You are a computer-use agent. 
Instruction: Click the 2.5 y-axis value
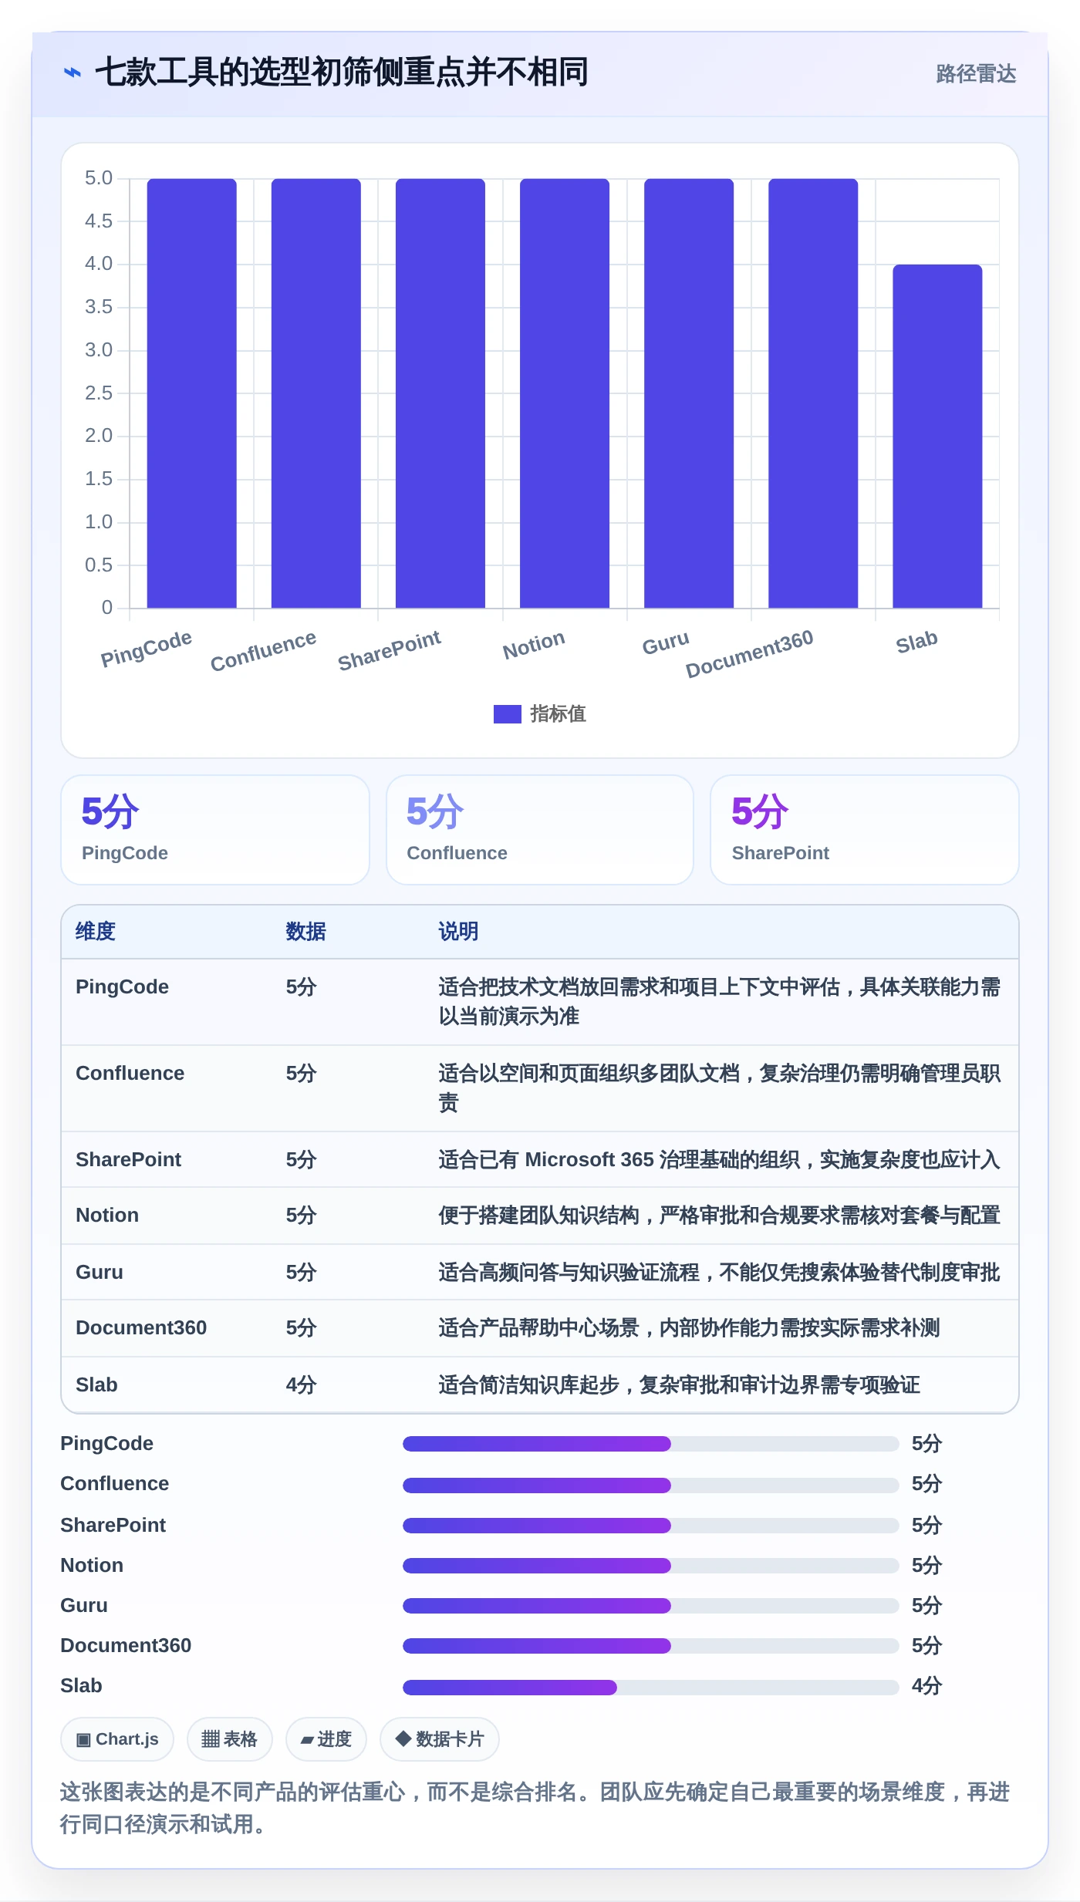point(99,393)
